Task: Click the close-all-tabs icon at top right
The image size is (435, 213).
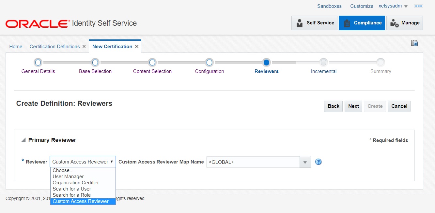Action: (x=414, y=43)
